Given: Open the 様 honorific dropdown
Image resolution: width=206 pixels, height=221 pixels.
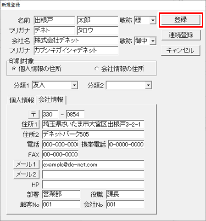Looking at the screenshot, I should tap(153, 20).
